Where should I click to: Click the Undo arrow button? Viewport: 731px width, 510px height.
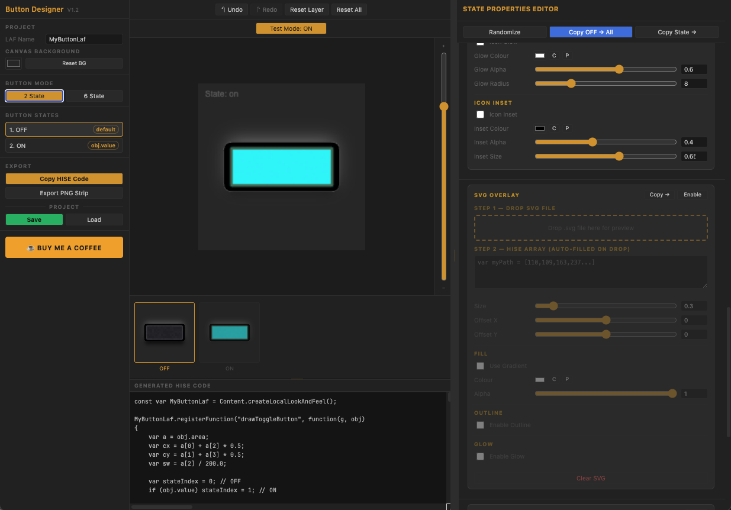coord(231,9)
